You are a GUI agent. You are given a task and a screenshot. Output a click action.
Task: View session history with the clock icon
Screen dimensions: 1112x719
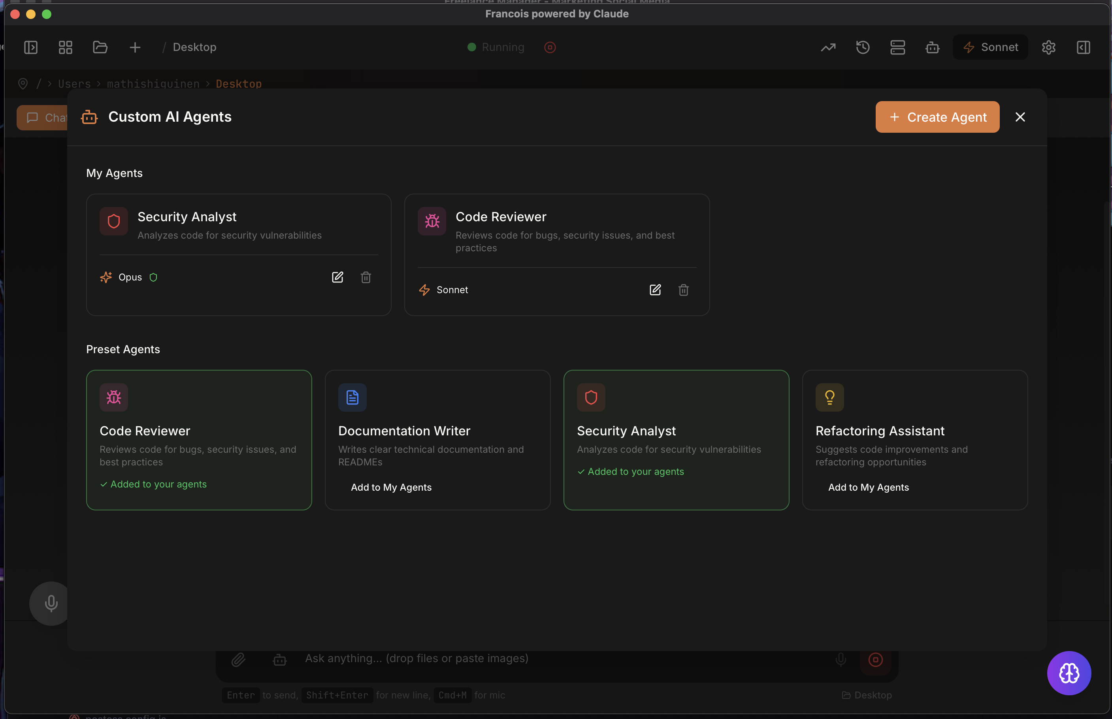(x=863, y=47)
